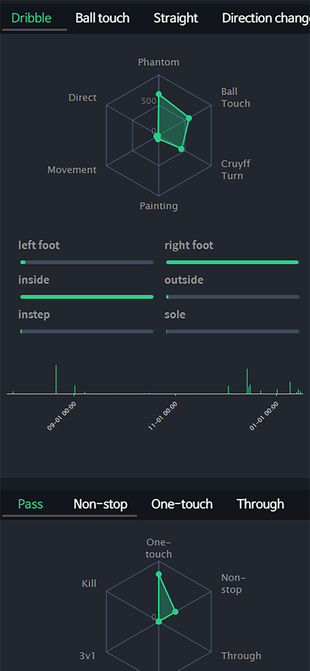This screenshot has height=671, width=310.
Task: Click the left foot progress bar
Action: click(87, 262)
